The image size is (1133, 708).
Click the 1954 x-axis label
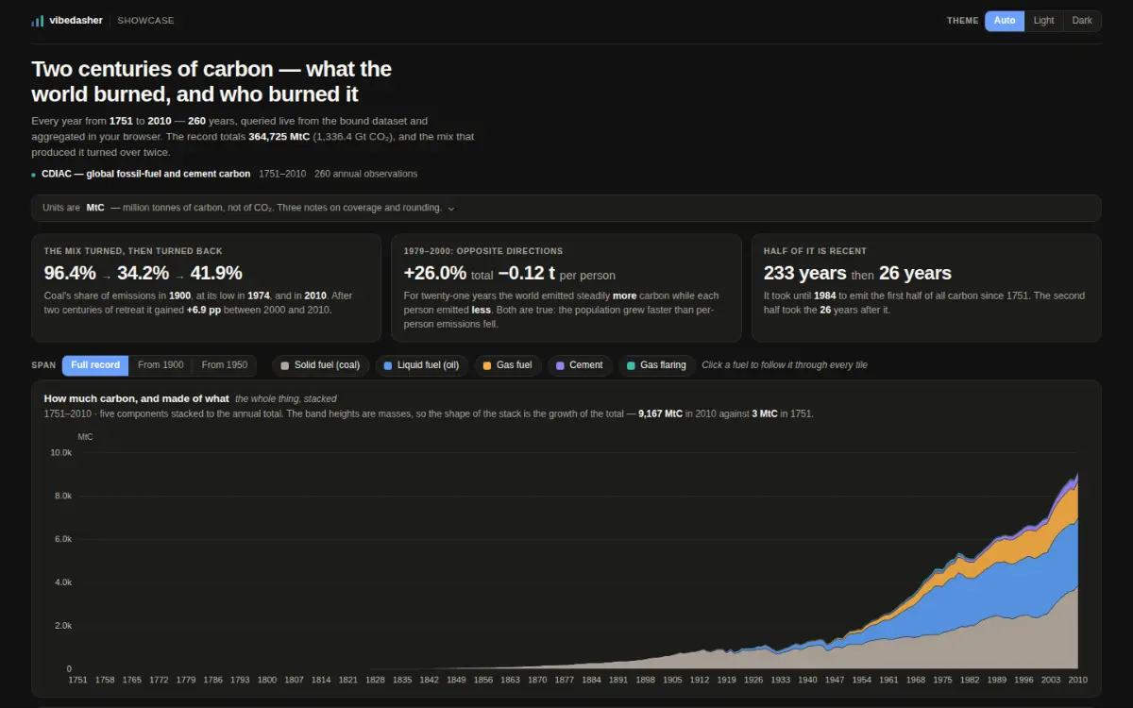862,680
